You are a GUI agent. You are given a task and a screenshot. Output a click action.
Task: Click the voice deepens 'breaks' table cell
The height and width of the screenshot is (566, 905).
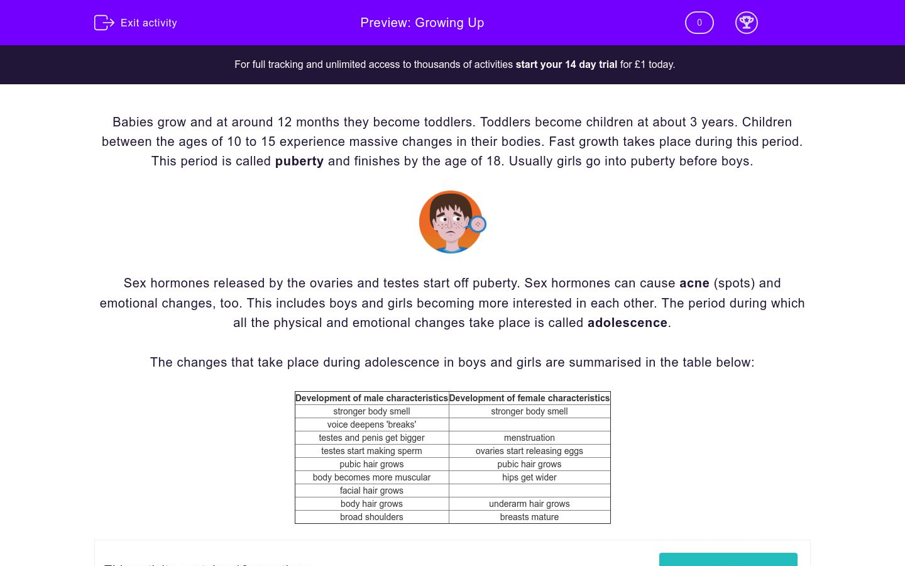point(371,425)
